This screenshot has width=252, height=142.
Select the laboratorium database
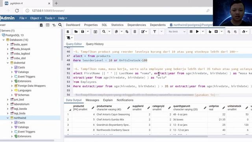coord(21,104)
